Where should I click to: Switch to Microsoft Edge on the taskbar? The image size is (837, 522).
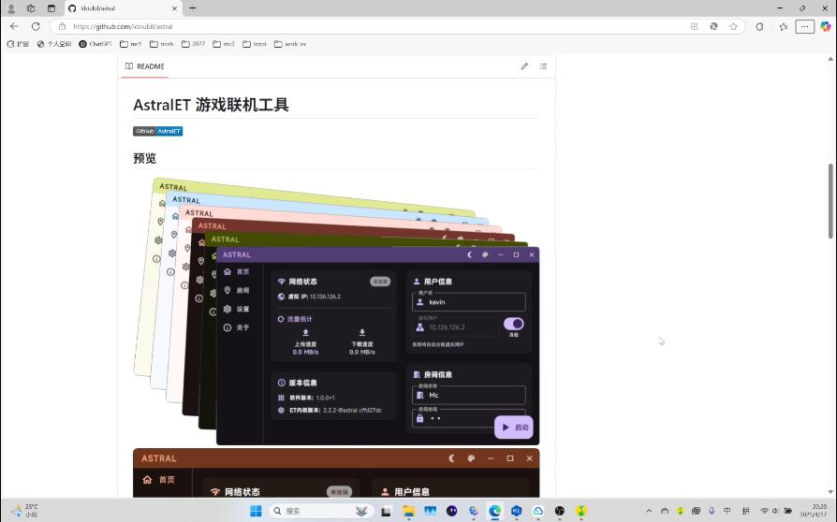(x=495, y=511)
